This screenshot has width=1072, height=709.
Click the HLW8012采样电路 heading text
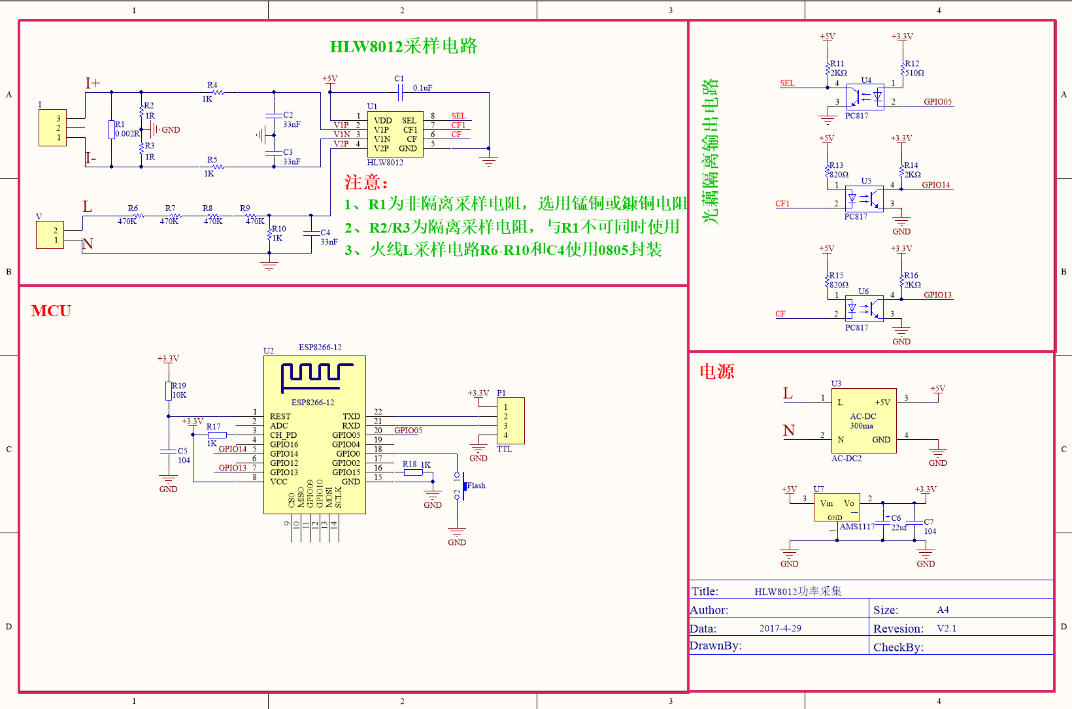tap(405, 46)
